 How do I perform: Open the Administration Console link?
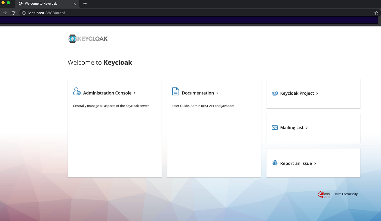point(107,93)
